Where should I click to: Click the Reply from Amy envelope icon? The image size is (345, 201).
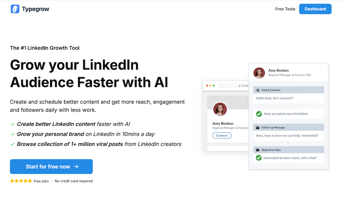(x=258, y=150)
